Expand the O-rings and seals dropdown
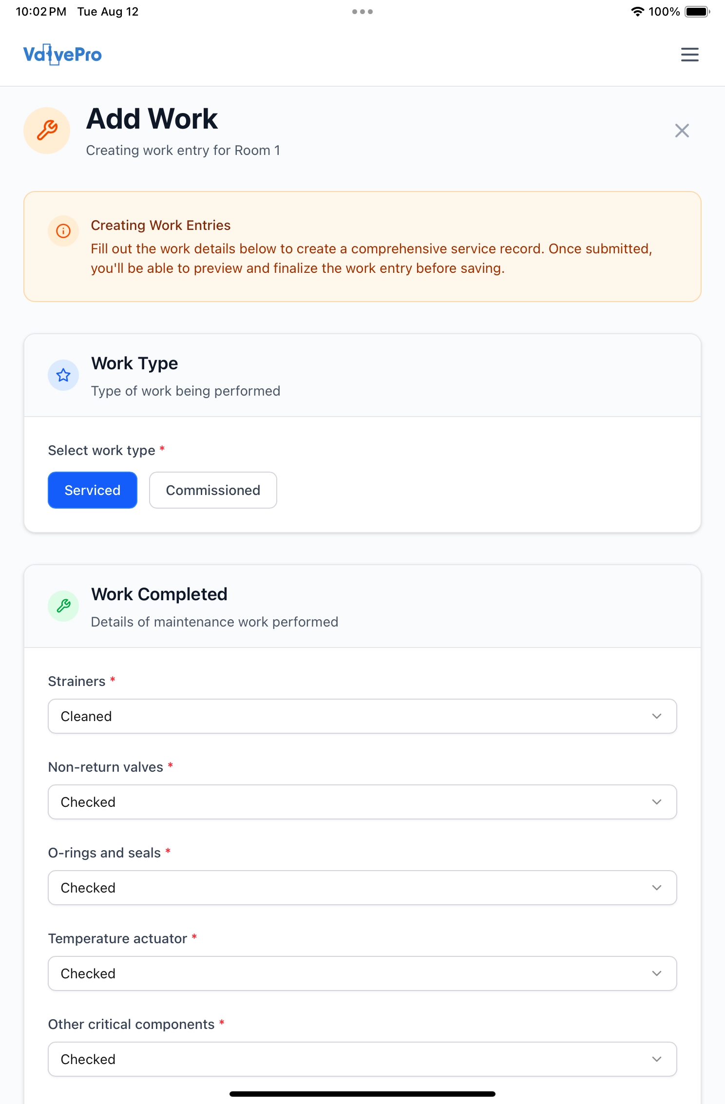This screenshot has width=725, height=1104. click(362, 888)
